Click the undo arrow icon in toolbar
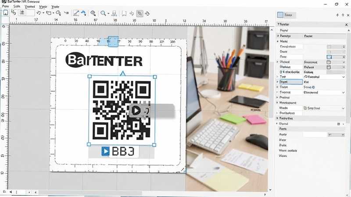 tap(39, 13)
